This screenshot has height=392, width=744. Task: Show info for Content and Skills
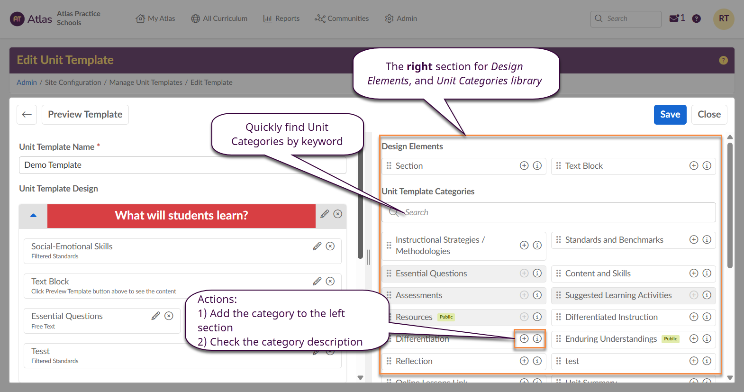pyautogui.click(x=707, y=273)
